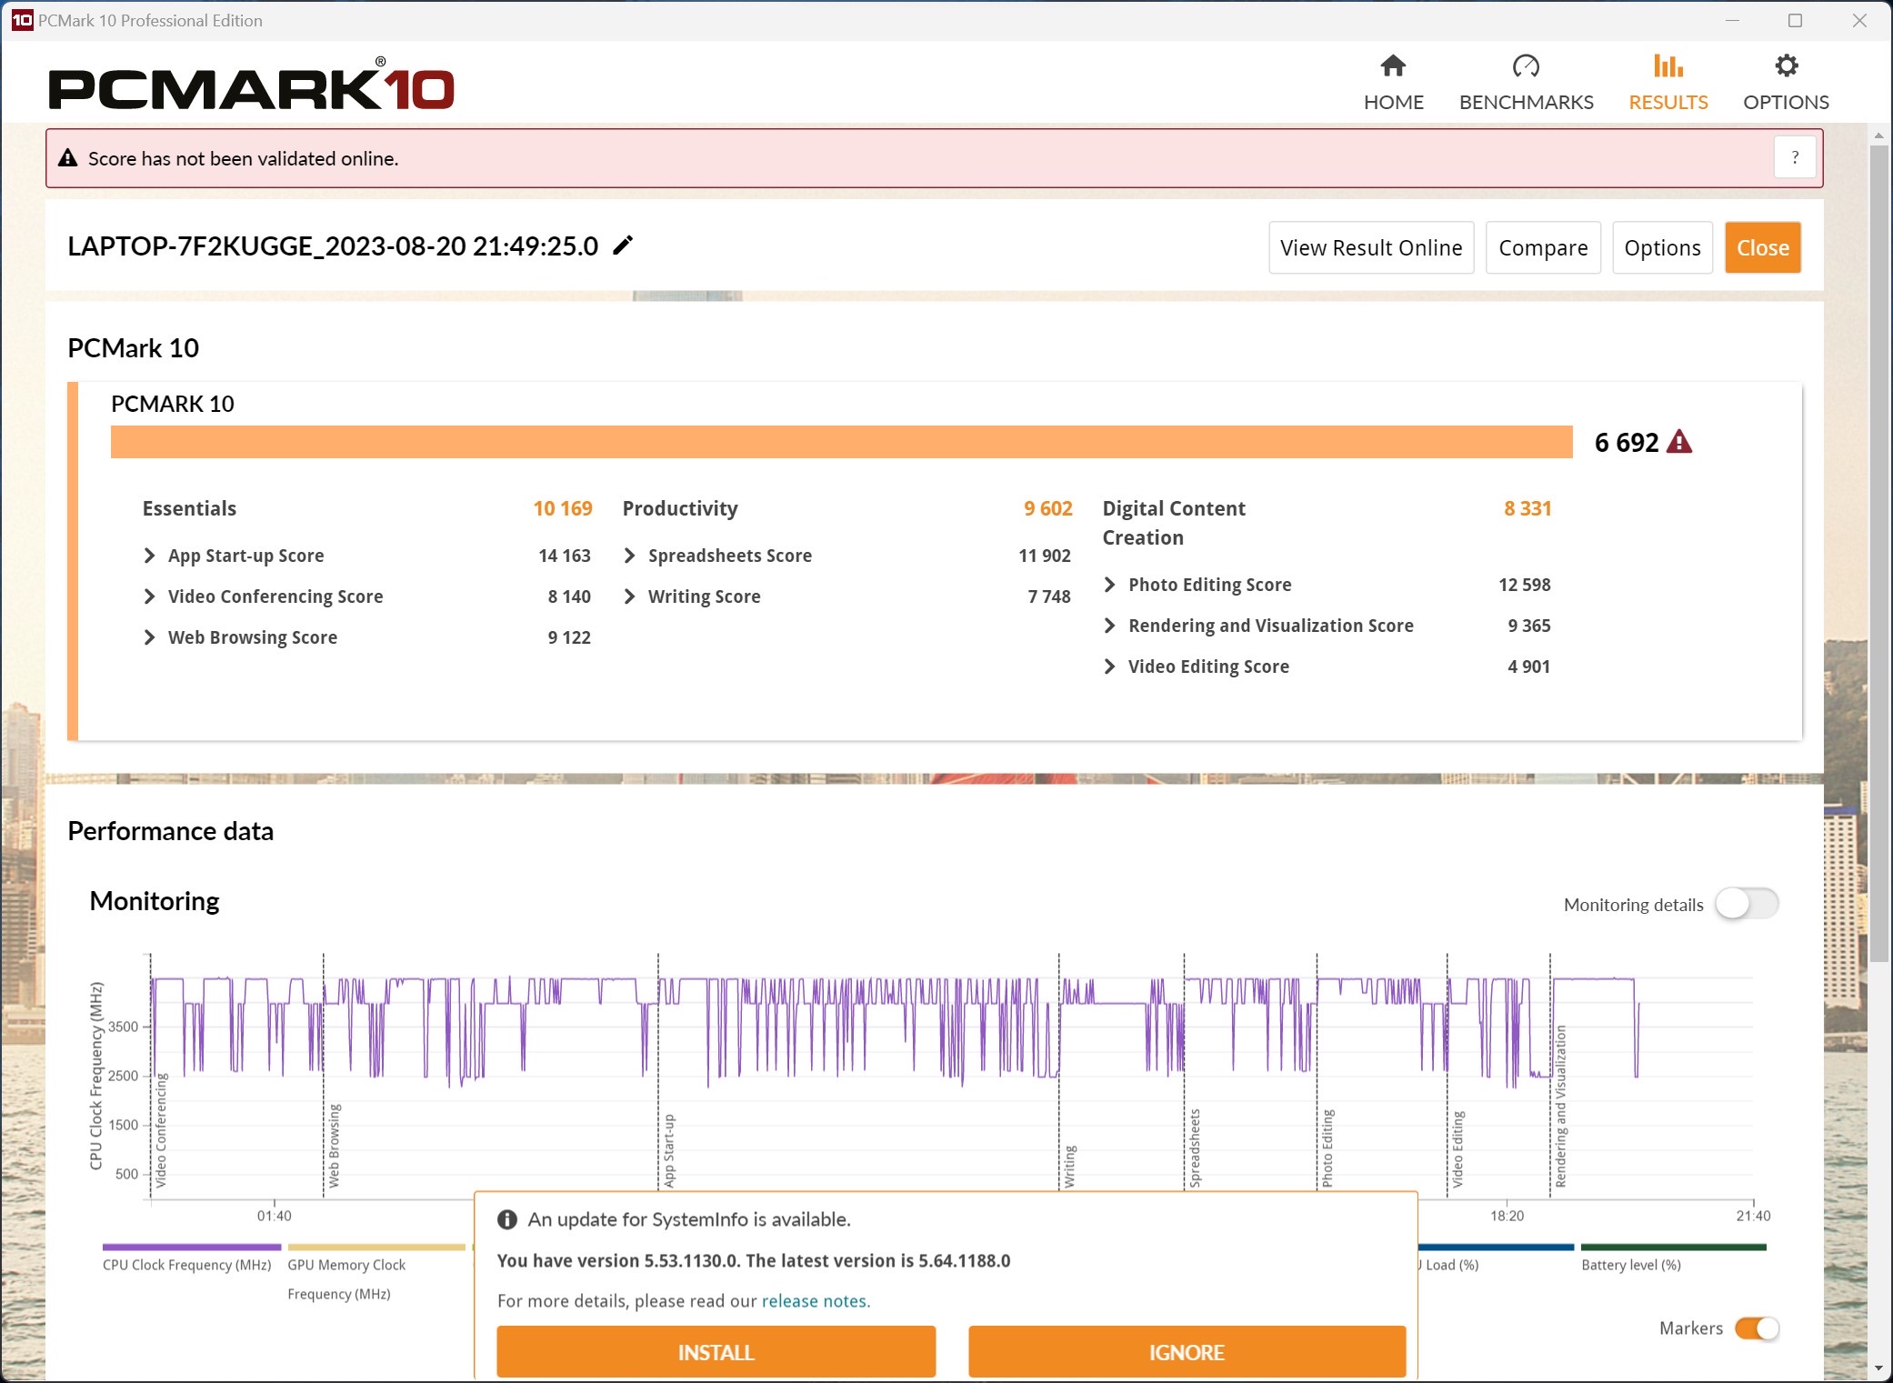This screenshot has width=1893, height=1383.
Task: Open the Home section via house icon
Action: tap(1393, 65)
